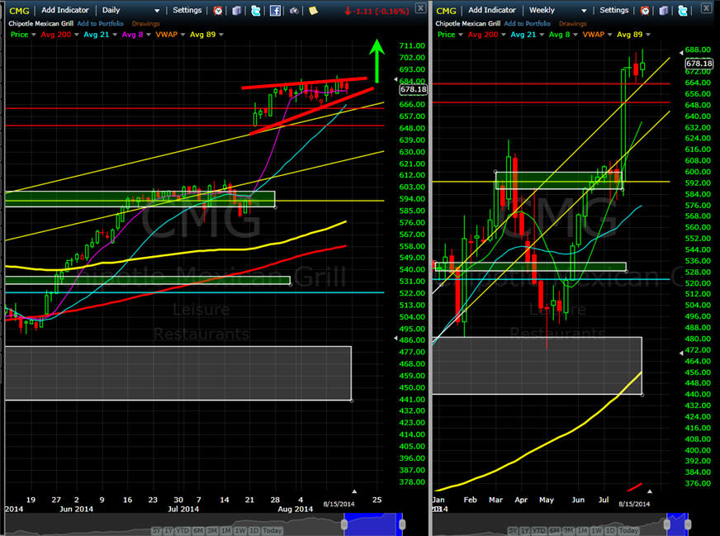Image resolution: width=720 pixels, height=536 pixels.
Task: Click the -1.11 (-0.16%) price change readout
Action: click(377, 11)
